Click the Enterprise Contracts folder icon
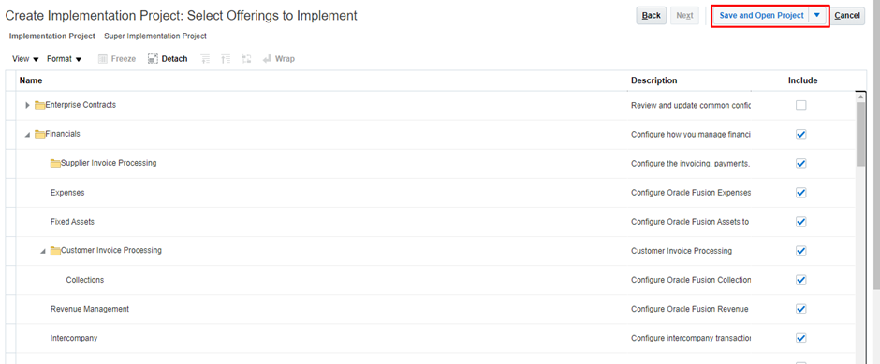The image size is (880, 364). (40, 105)
